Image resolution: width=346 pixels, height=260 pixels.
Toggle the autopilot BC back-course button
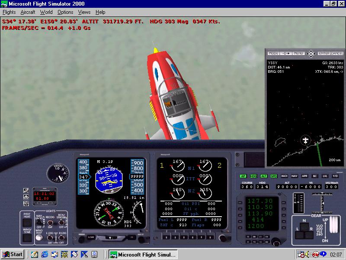click(x=315, y=176)
